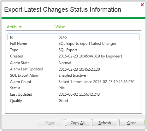147x131 pixels.
Task: Click the green-outlined Close button
Action: [132, 122]
